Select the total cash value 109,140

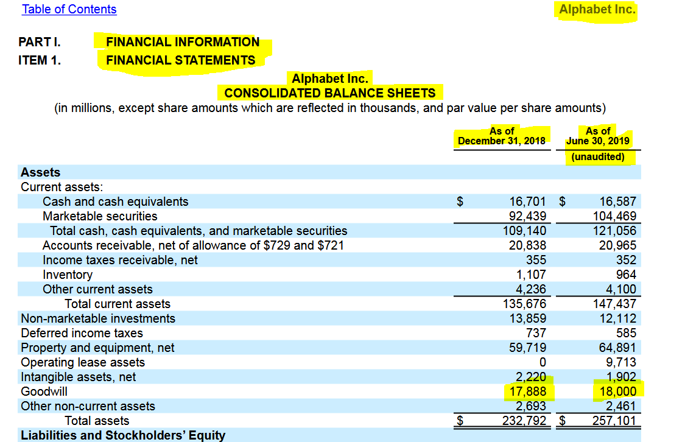(x=524, y=231)
